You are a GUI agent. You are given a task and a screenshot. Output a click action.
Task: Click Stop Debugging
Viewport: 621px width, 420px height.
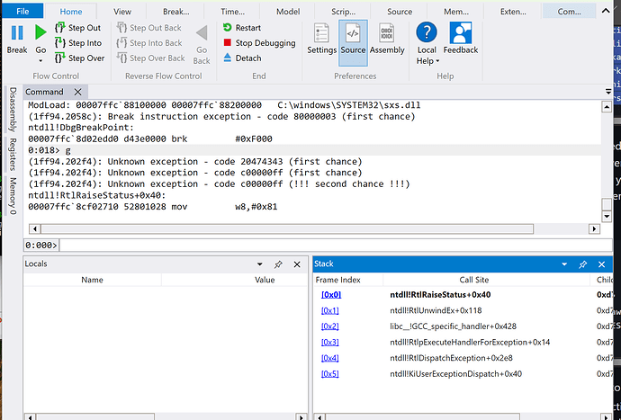pos(259,43)
